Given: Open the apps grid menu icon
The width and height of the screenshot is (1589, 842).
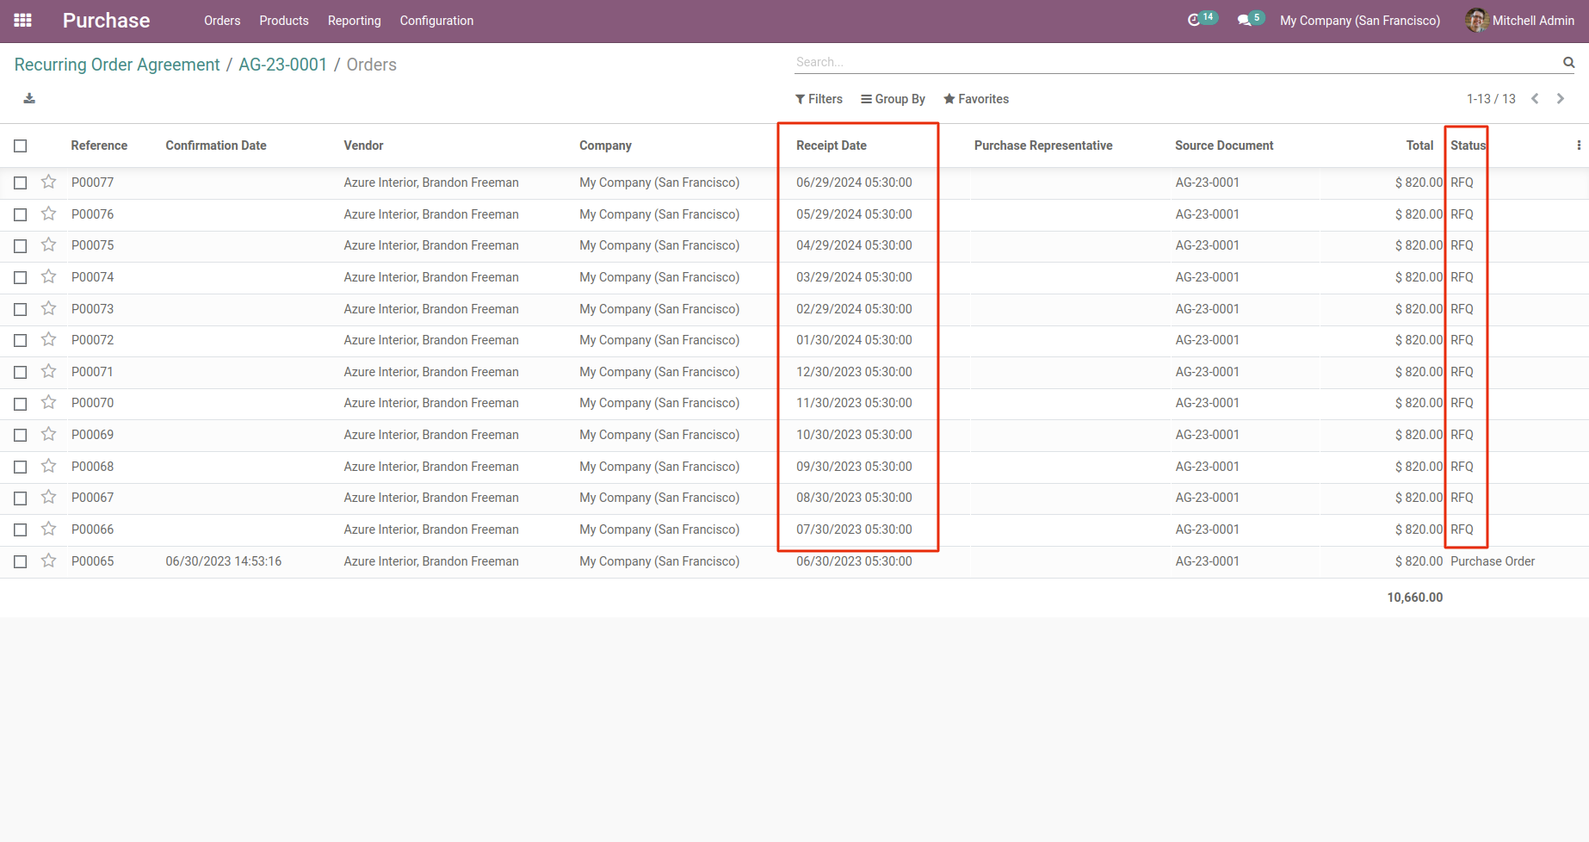Looking at the screenshot, I should point(23,21).
